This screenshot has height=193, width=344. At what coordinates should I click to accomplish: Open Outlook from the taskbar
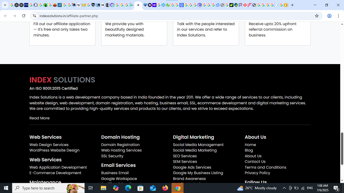point(153,188)
